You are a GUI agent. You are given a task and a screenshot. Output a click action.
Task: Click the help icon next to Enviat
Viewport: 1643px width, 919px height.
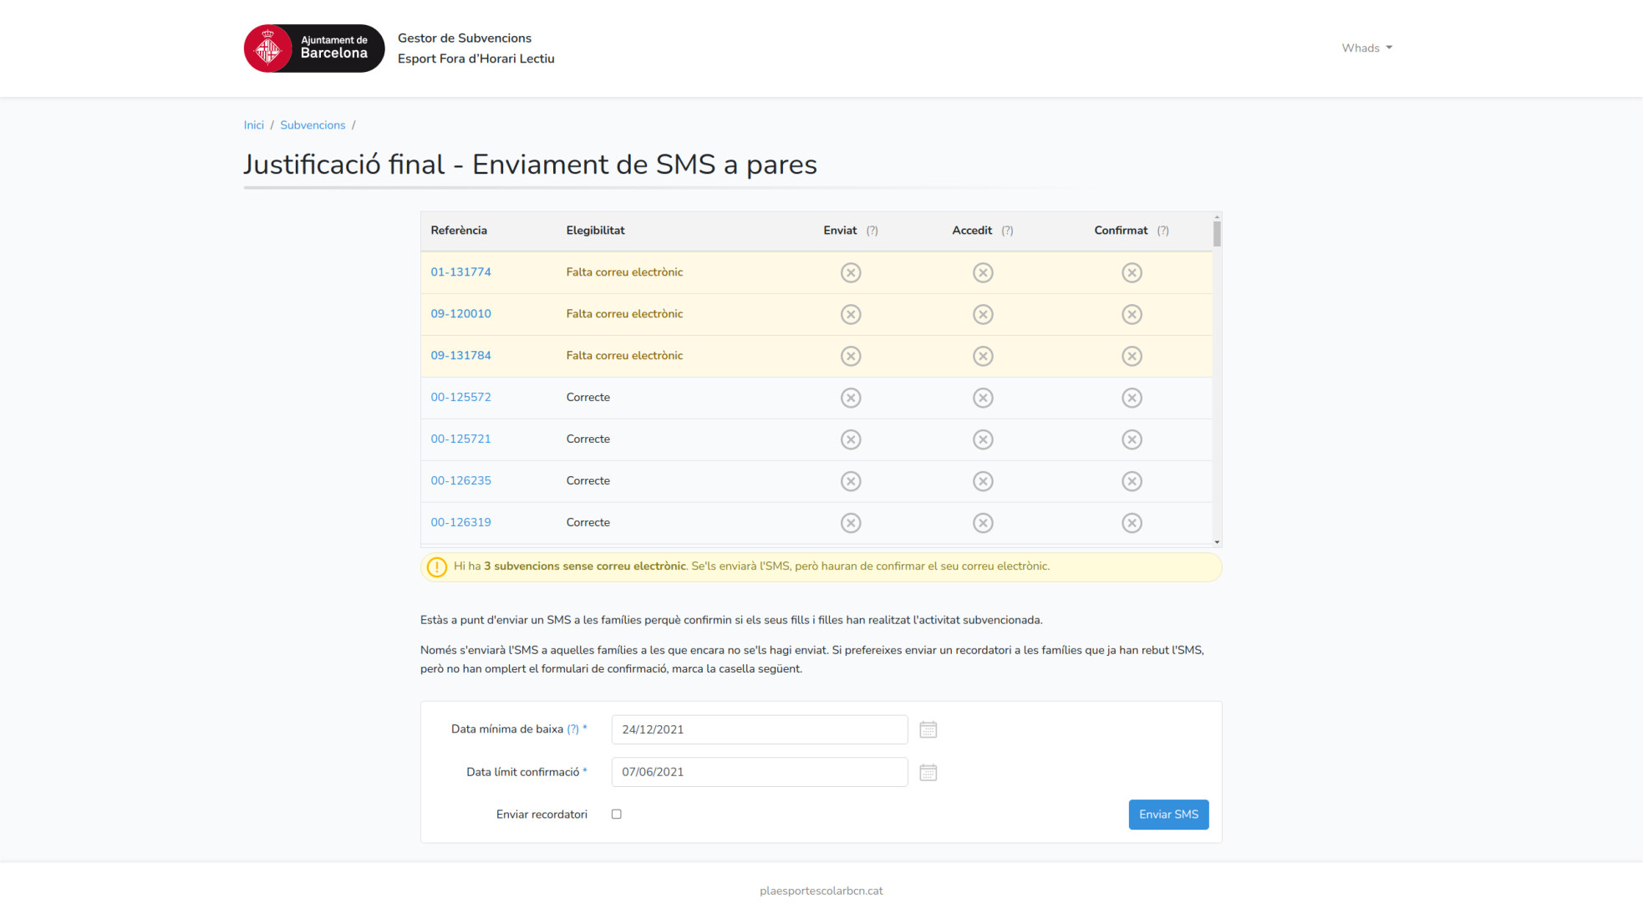(872, 231)
